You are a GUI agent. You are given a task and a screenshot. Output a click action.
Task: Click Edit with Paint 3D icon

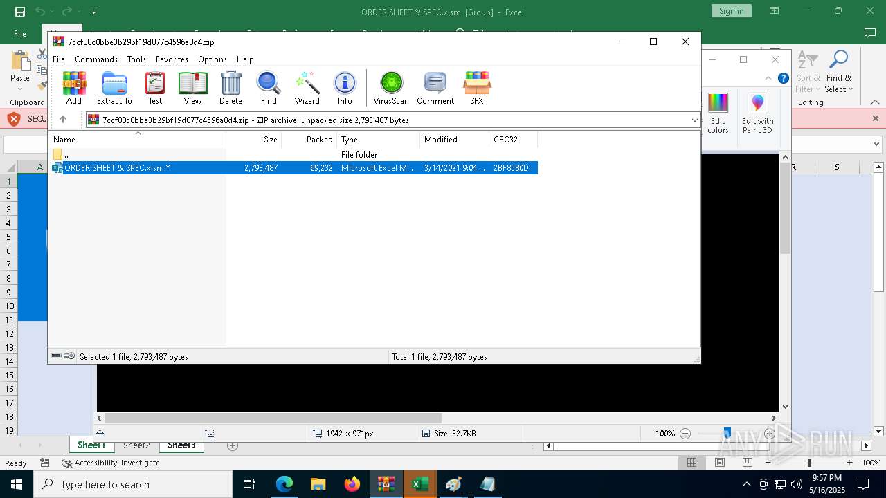click(758, 113)
